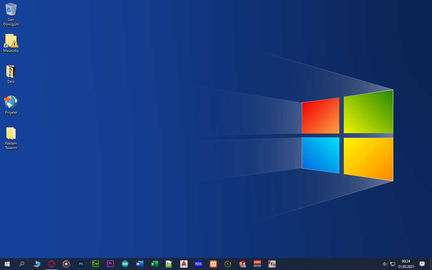Open taskbar search with the magnifier icon

[x=22, y=264]
